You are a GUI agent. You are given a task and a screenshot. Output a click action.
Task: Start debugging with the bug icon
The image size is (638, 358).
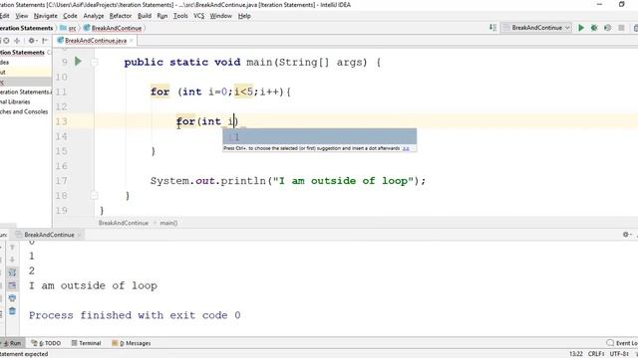point(594,28)
